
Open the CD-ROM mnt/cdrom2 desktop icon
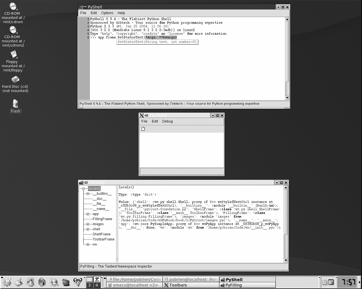(x=13, y=36)
